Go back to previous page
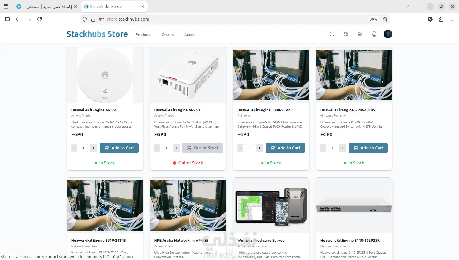 pos(18,19)
